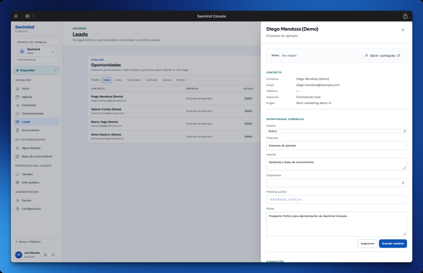Viewport: 423px width, 273px height.
Task: Click the Volver a Platform link
Action: (x=28, y=242)
